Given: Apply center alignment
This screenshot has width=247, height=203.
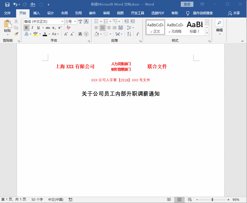Looking at the screenshot, I should pyautogui.click(x=103, y=28).
